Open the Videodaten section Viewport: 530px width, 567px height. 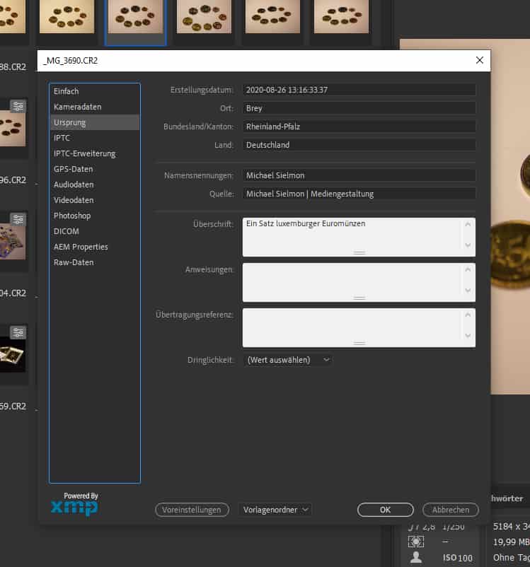[x=94, y=200]
